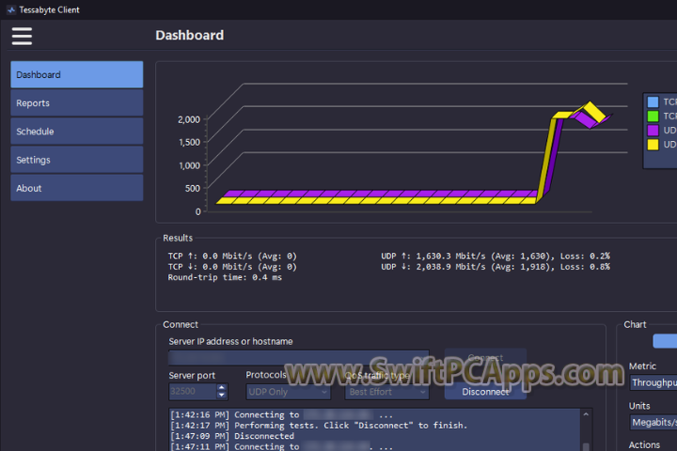Select the UDP upload result line

coord(496,256)
